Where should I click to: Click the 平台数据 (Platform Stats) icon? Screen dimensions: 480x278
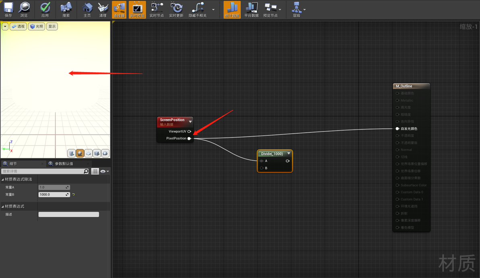point(252,10)
